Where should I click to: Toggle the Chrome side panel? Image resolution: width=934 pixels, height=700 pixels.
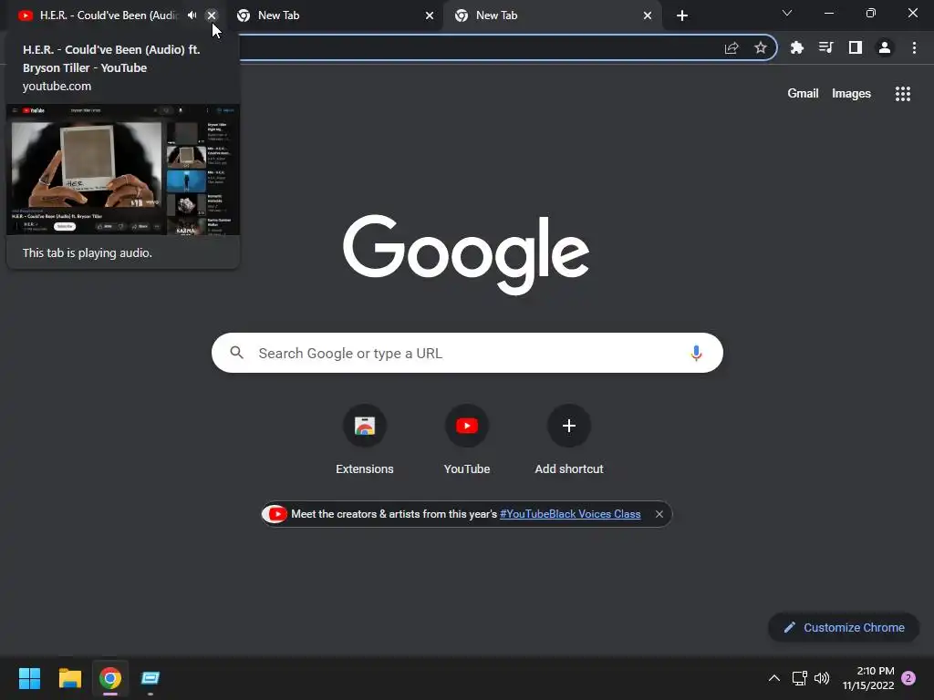click(856, 47)
